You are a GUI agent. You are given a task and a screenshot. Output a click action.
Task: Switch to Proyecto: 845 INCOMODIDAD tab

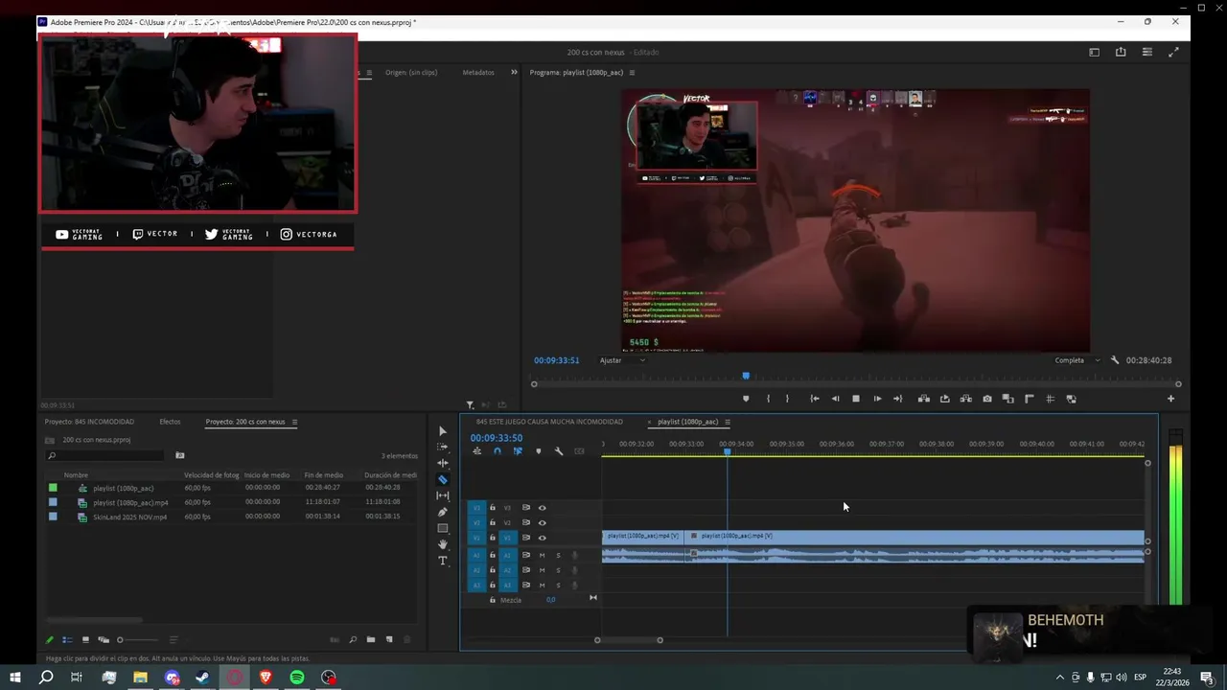tap(89, 422)
